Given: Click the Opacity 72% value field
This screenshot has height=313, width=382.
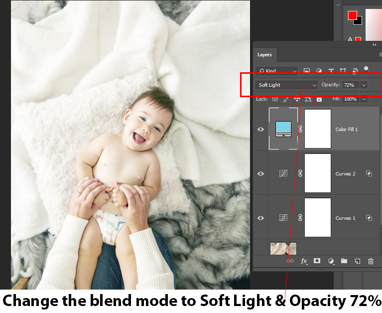Looking at the screenshot, I should click(x=351, y=85).
